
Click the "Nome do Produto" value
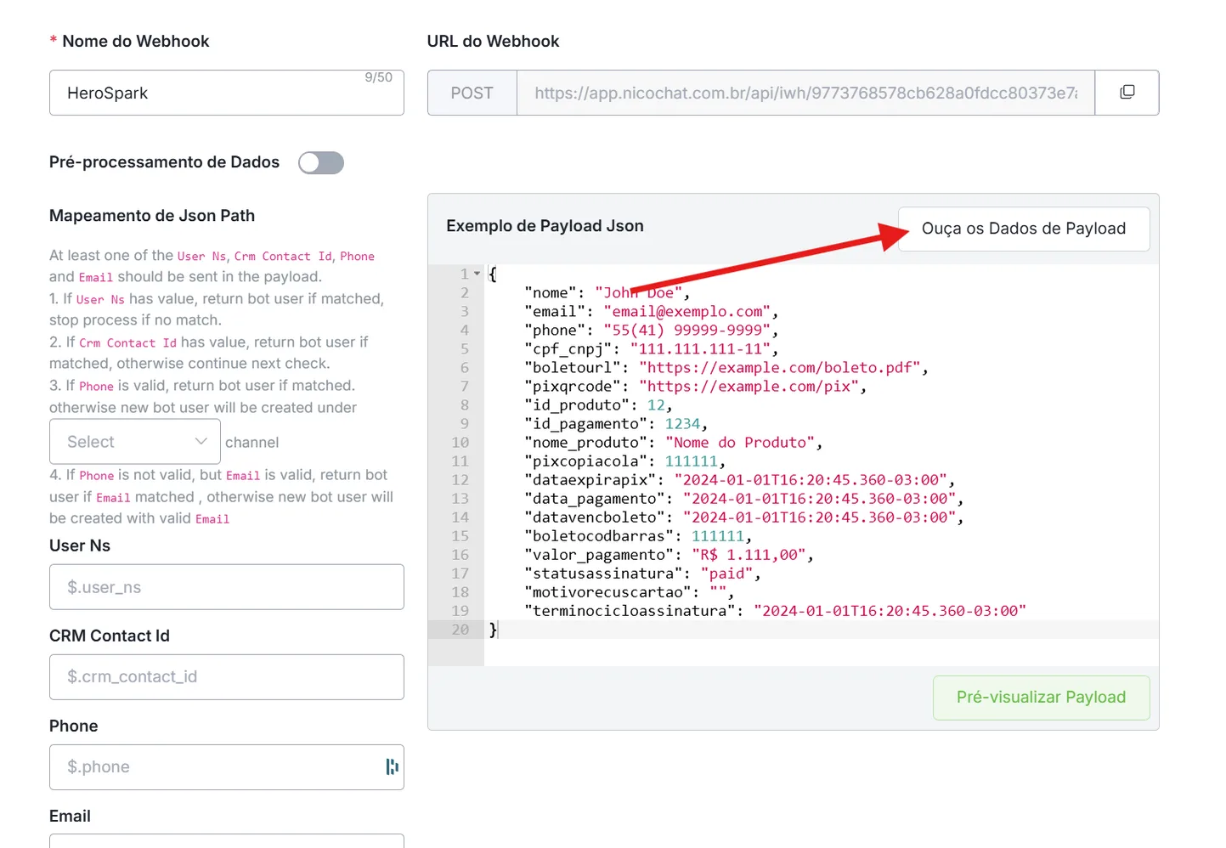740,443
